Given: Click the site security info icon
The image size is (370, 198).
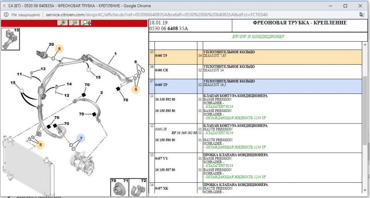Looking at the screenshot, I should [x=6, y=15].
